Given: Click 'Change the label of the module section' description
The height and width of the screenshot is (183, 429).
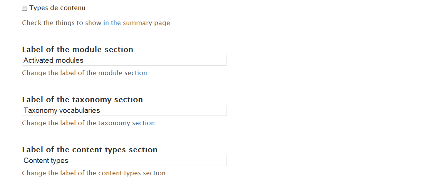Looking at the screenshot, I should (84, 73).
